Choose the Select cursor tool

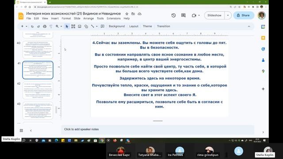point(67,26)
